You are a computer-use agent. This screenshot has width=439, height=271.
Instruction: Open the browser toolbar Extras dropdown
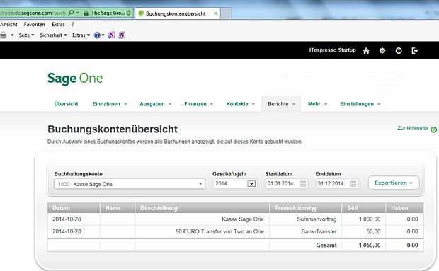point(81,35)
